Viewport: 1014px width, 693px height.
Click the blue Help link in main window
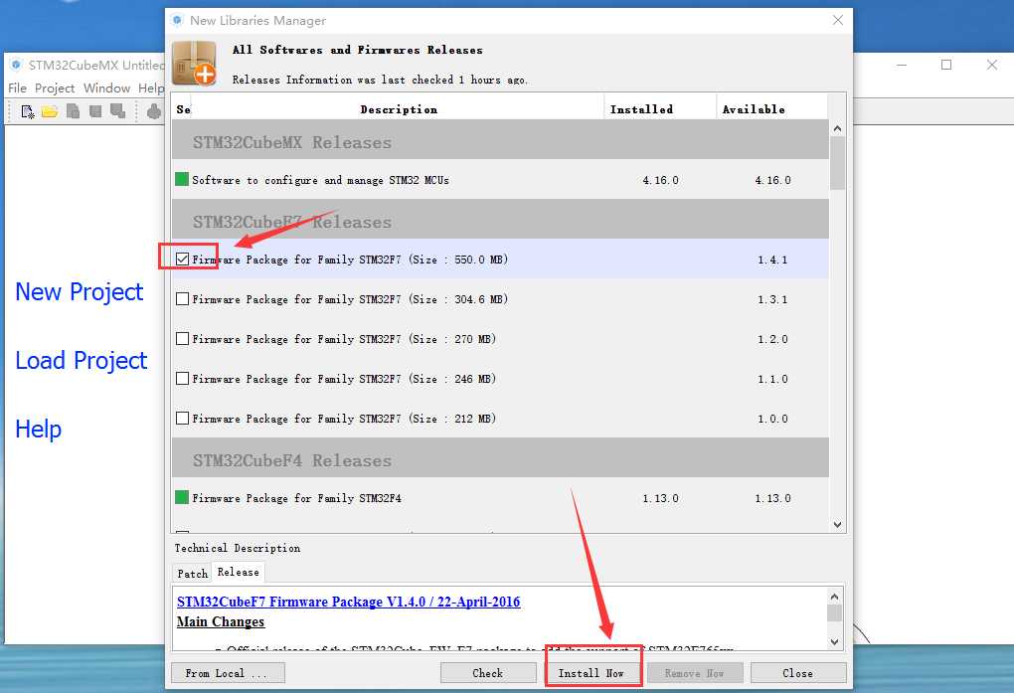coord(38,429)
